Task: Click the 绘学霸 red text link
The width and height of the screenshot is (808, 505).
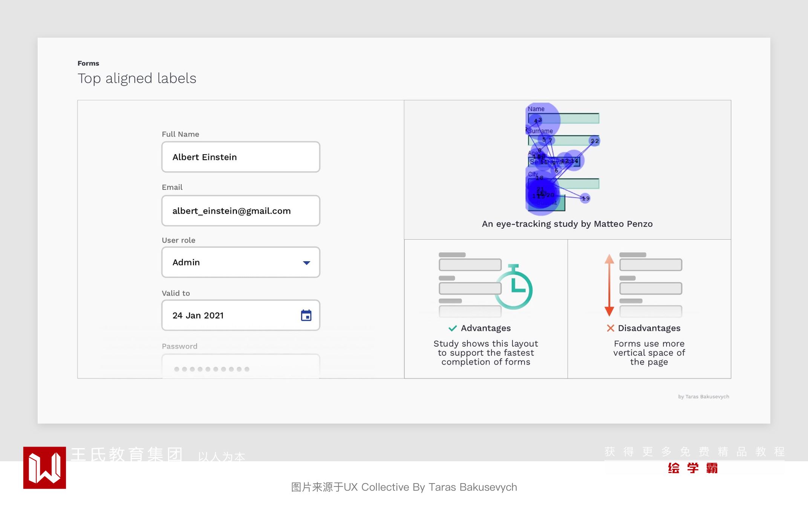Action: pyautogui.click(x=693, y=468)
